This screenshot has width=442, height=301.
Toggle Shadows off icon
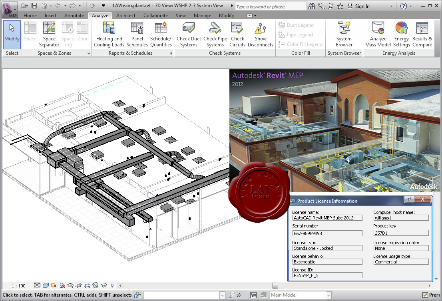tap(62, 285)
